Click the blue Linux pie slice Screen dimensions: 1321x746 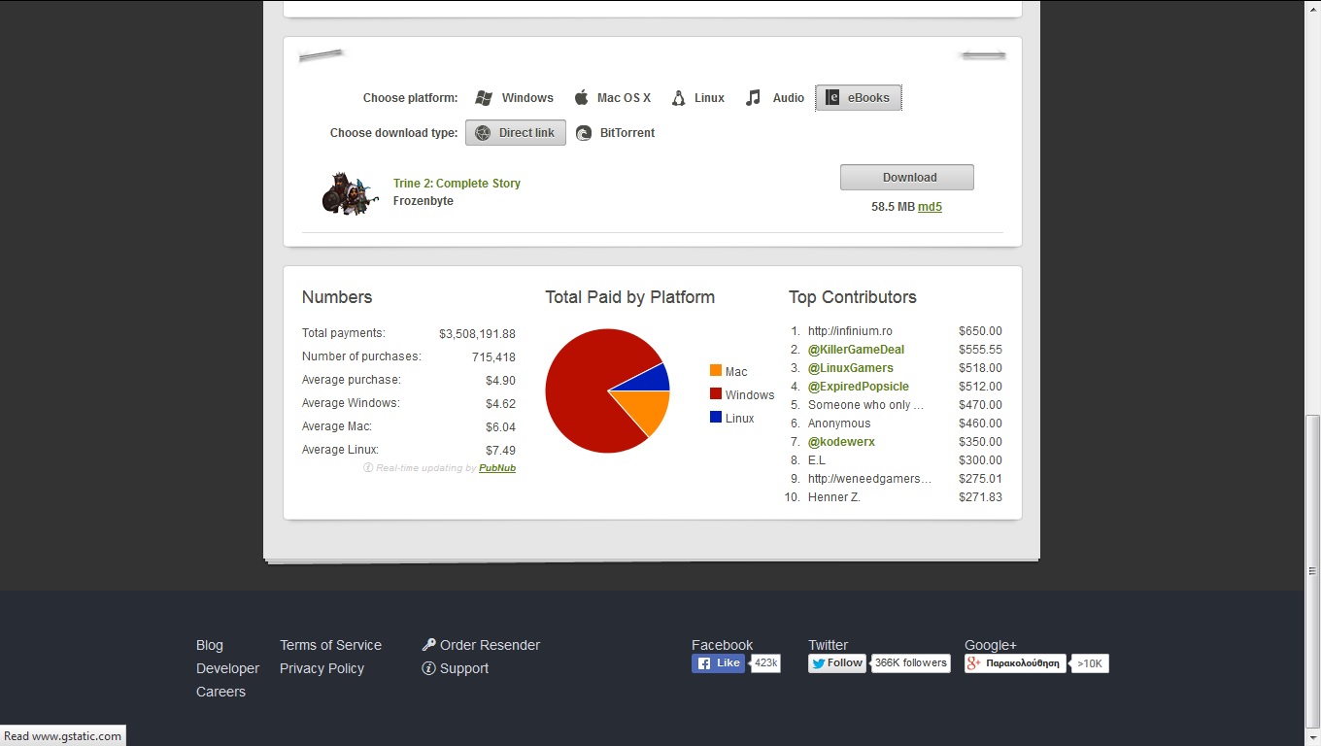pyautogui.click(x=651, y=380)
